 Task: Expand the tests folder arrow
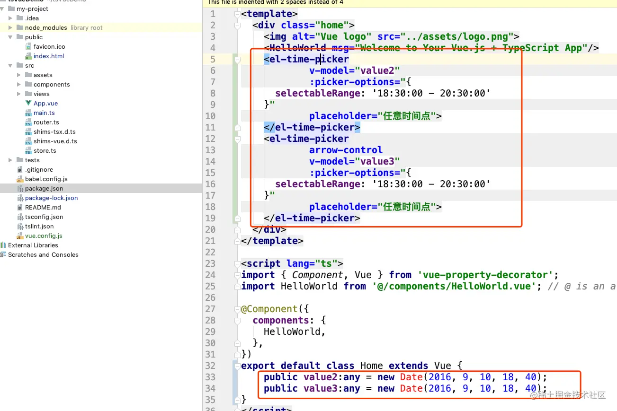pos(10,160)
